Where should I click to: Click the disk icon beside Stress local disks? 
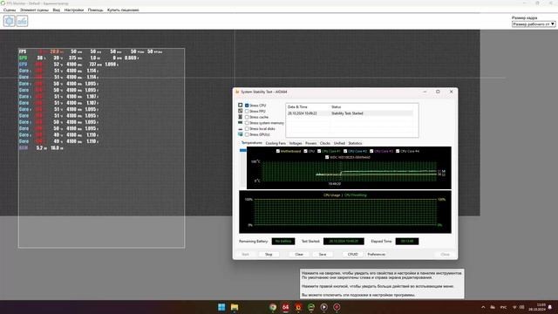[x=241, y=129]
